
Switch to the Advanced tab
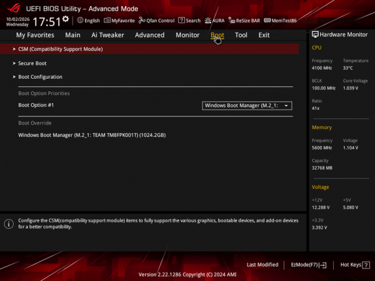click(x=150, y=35)
